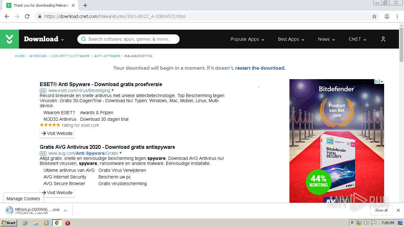Click NOD32 Antivirus sitelink
The height and width of the screenshot is (227, 404).
[60, 119]
